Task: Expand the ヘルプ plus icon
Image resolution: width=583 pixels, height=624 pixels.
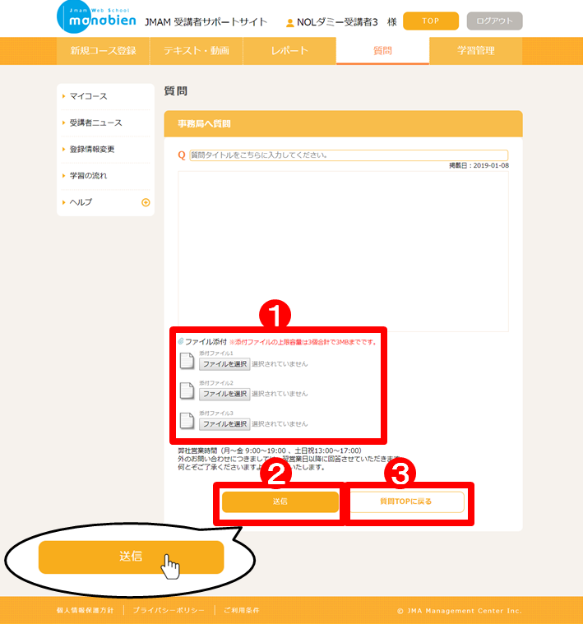Action: click(x=146, y=202)
